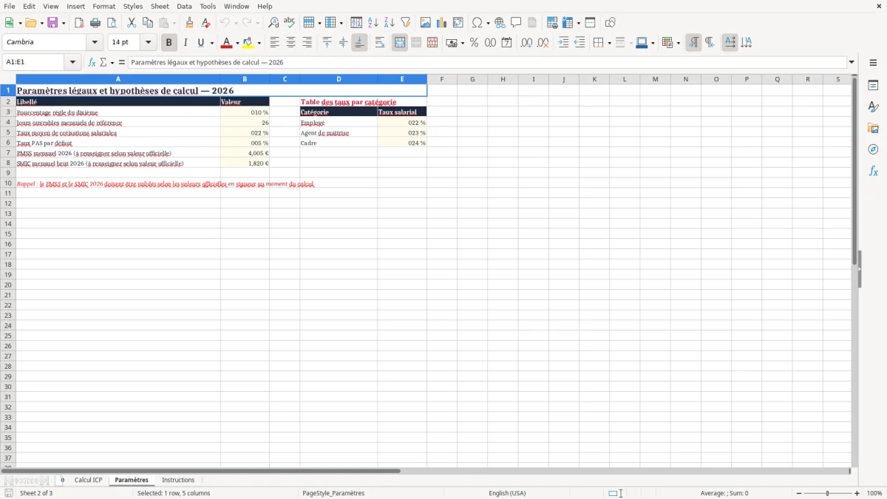Screen dimensions: 887x499
Task: Select the Clone Formatting paintbrush
Action: pyautogui.click(x=190, y=23)
